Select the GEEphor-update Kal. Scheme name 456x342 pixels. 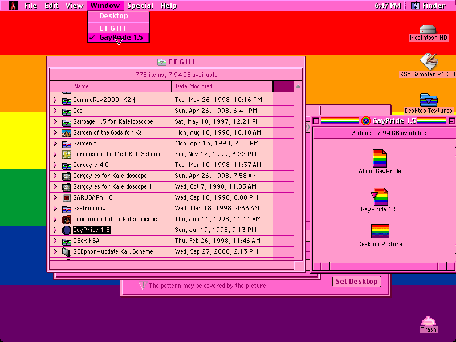pos(113,251)
